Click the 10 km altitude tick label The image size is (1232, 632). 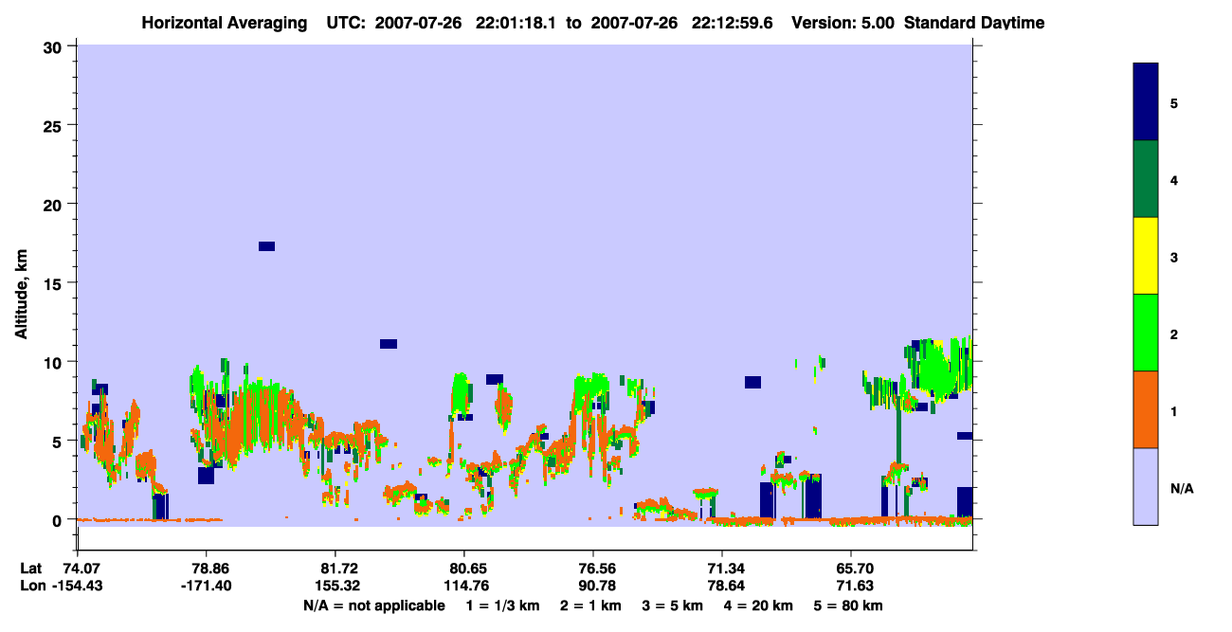[x=55, y=362]
